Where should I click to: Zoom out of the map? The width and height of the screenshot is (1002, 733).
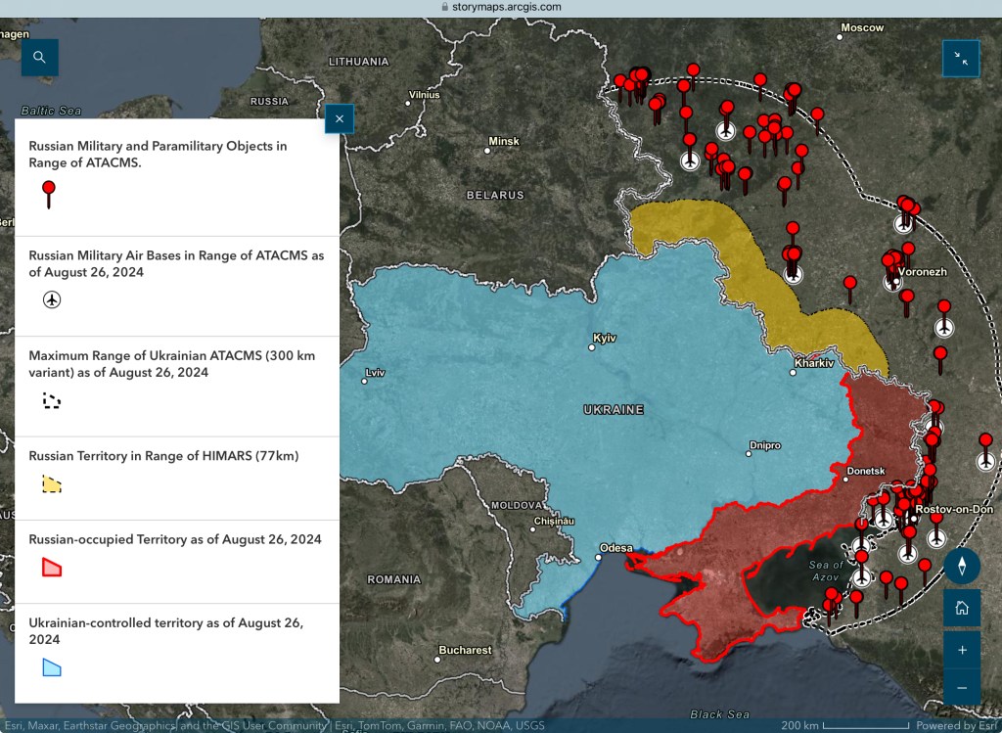[x=962, y=688]
